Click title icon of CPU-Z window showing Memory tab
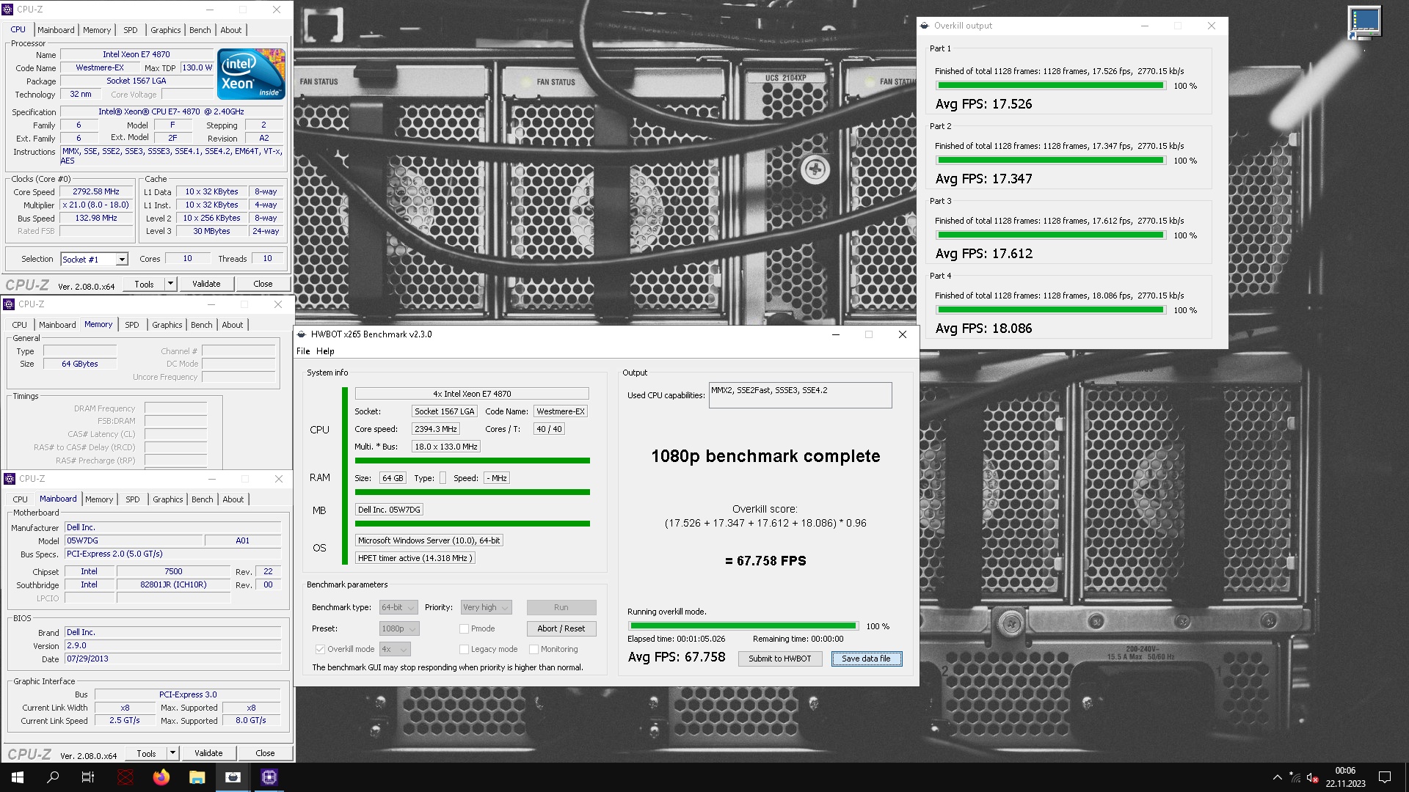The height and width of the screenshot is (792, 1409). tap(9, 304)
